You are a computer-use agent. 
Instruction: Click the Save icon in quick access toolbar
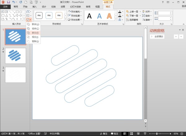tap(8, 2)
